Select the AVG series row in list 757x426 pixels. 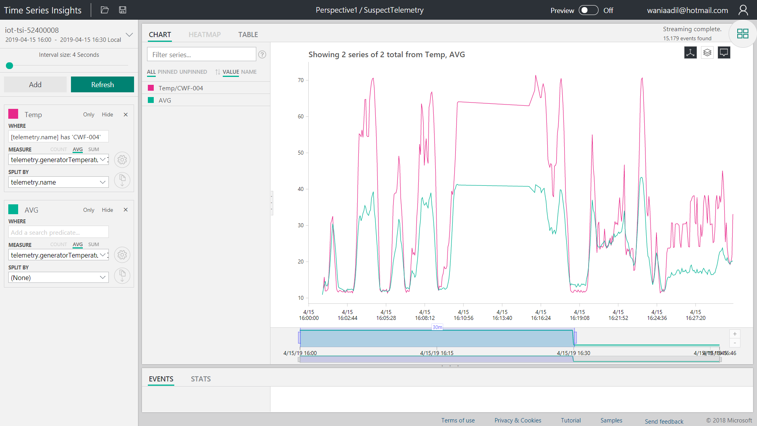click(206, 100)
